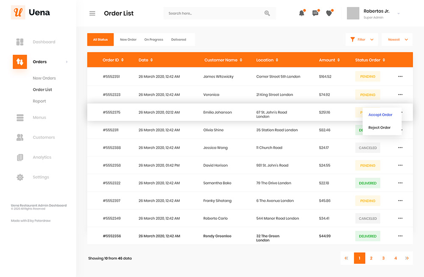Open more options for Rendy Greenlee's order

pyautogui.click(x=400, y=236)
